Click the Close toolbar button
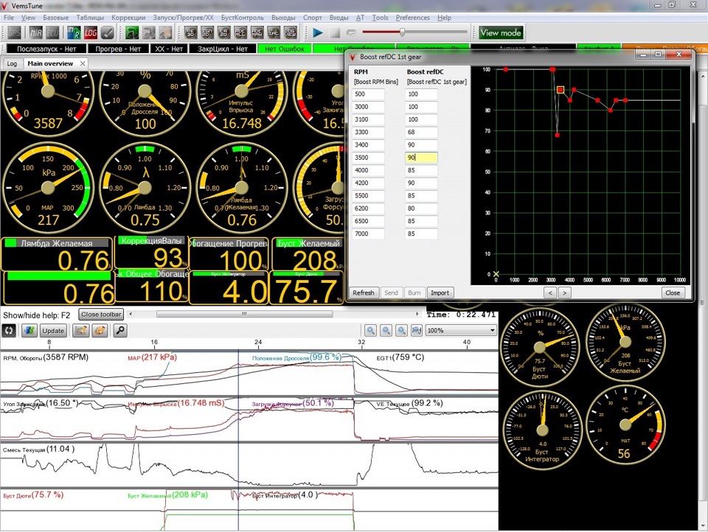 [101, 314]
